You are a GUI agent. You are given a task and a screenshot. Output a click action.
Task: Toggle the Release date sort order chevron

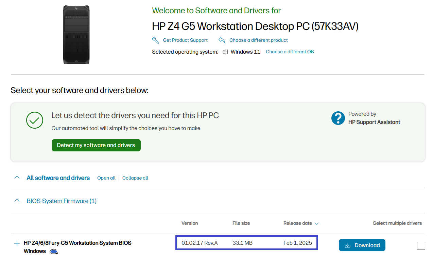coord(317,223)
